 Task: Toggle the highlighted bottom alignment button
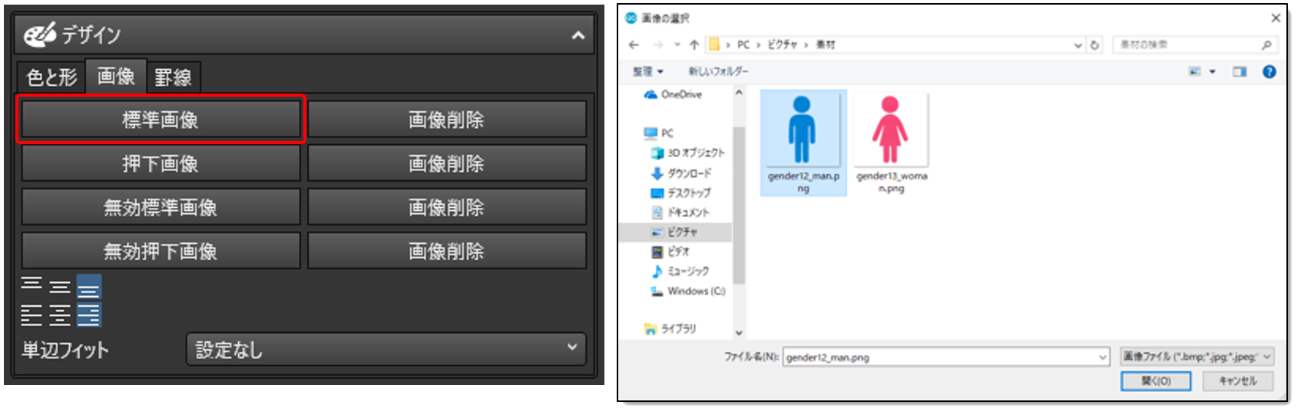pyautogui.click(x=89, y=287)
